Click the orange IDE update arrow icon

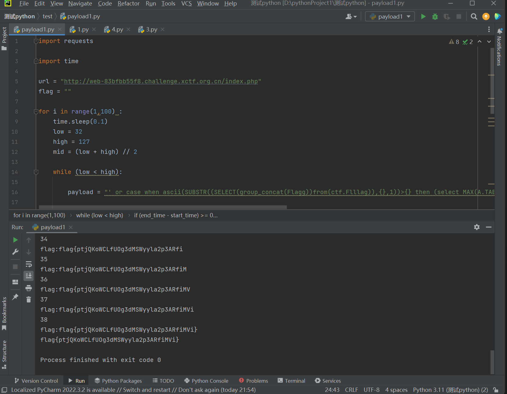(486, 16)
